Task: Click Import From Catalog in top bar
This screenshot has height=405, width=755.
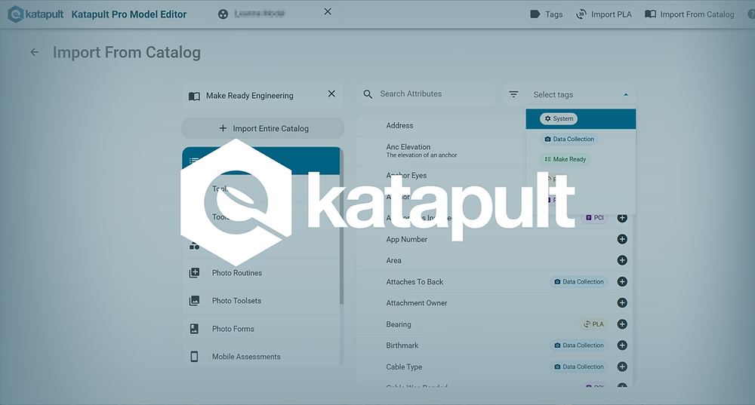Action: [x=689, y=14]
